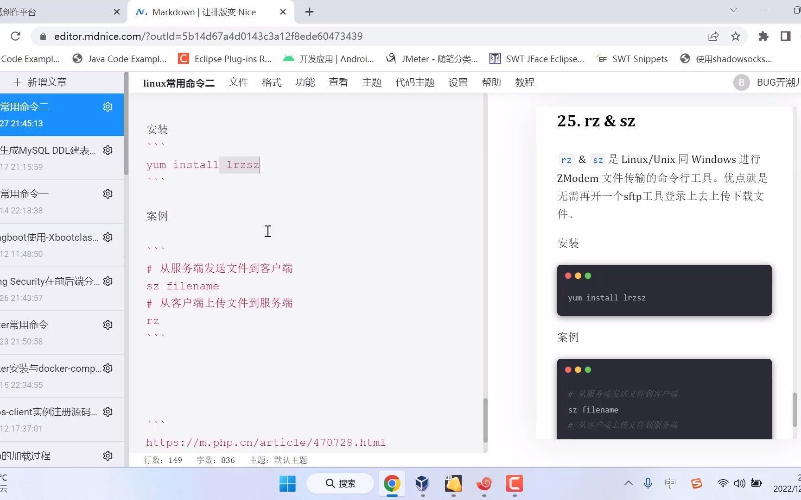This screenshot has width=801, height=500.
Task: Open the 帮助 menu
Action: (x=491, y=82)
